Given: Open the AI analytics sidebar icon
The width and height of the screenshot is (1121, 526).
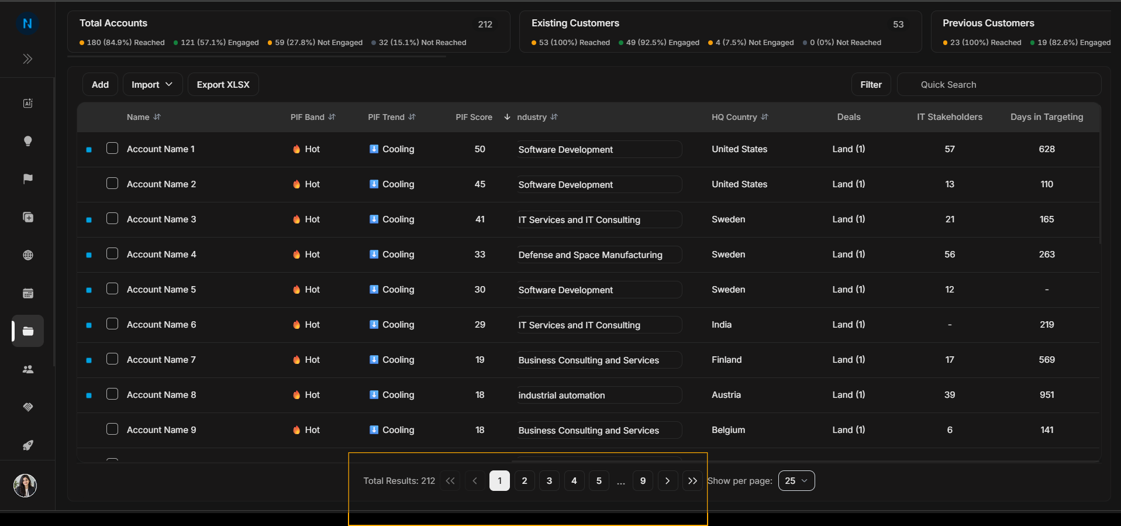Looking at the screenshot, I should [x=27, y=103].
